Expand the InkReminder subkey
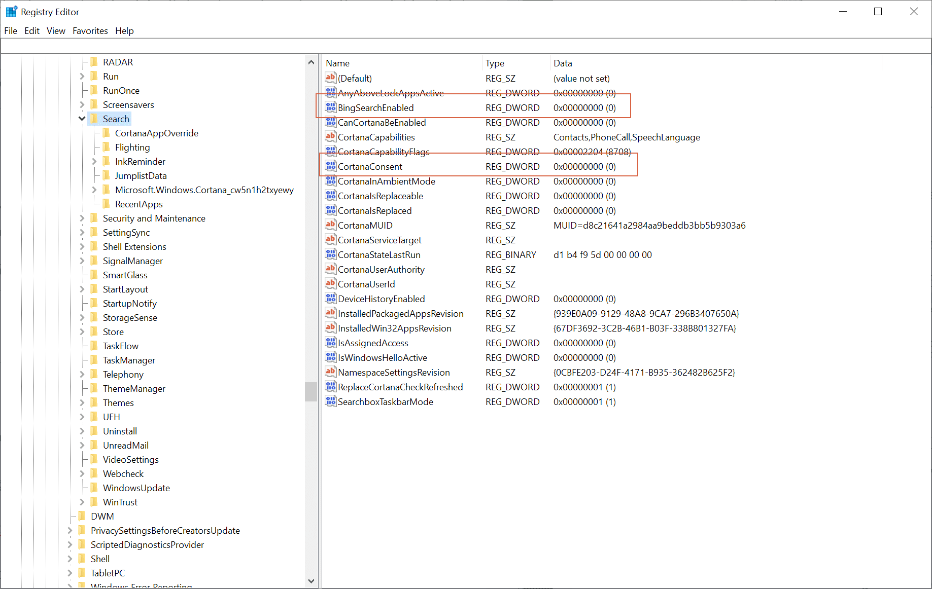Viewport: 932px width, 589px height. (94, 161)
